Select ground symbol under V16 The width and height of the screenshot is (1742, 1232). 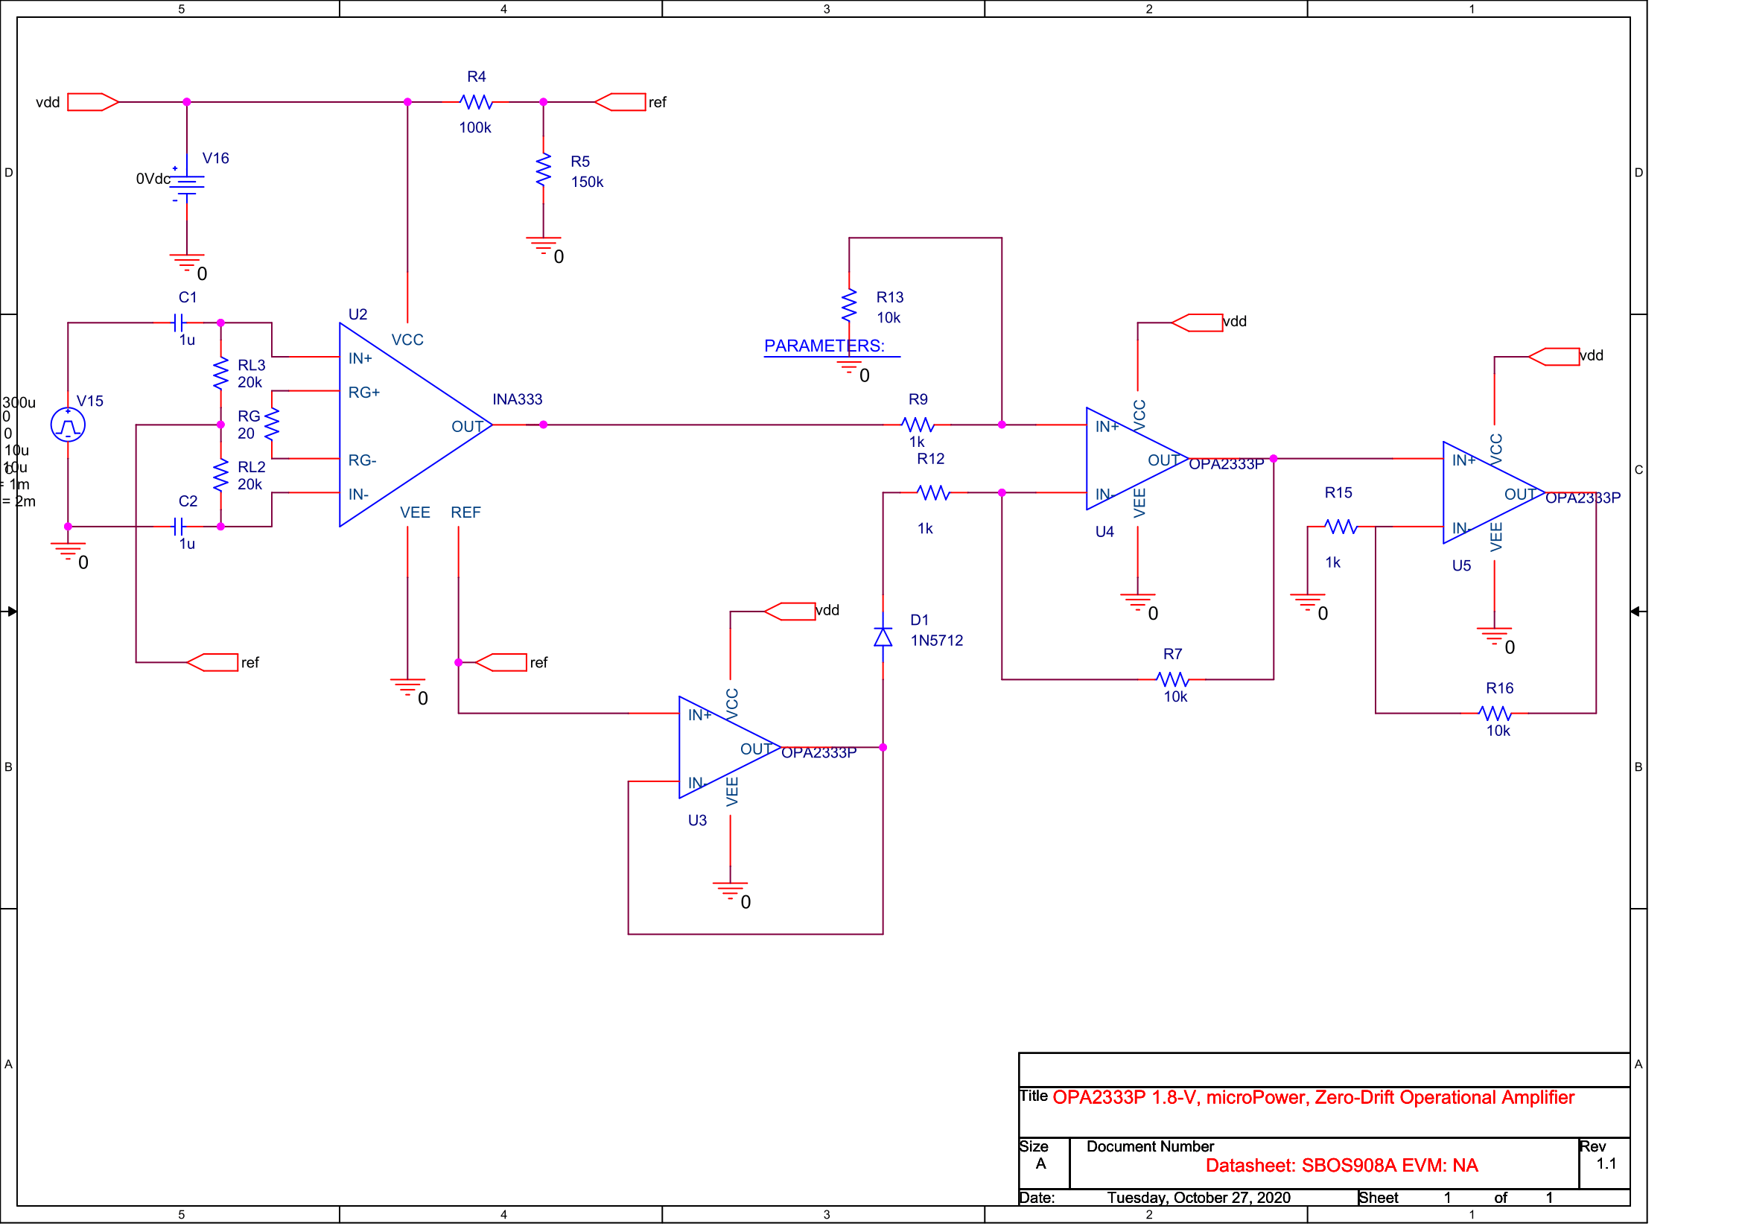click(x=187, y=262)
